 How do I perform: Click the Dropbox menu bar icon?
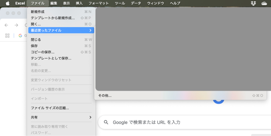[253, 3]
